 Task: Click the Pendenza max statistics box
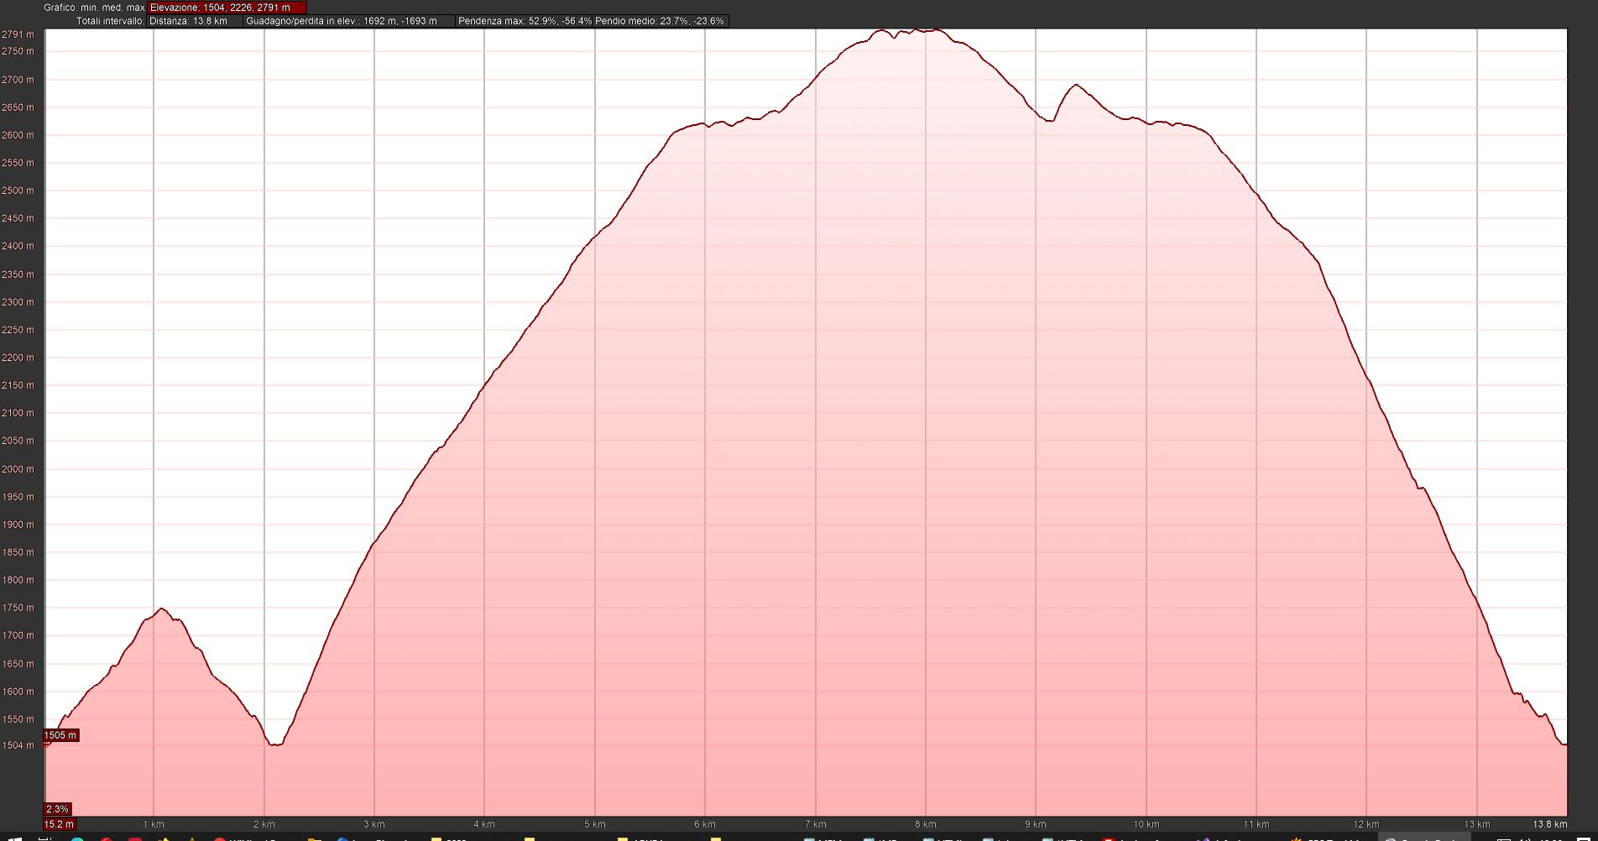[x=524, y=21]
